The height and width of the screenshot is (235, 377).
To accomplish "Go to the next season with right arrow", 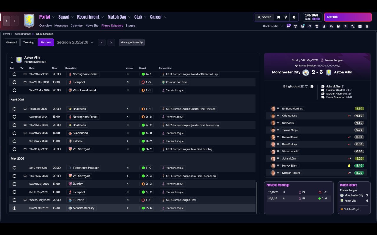I will tap(111, 42).
